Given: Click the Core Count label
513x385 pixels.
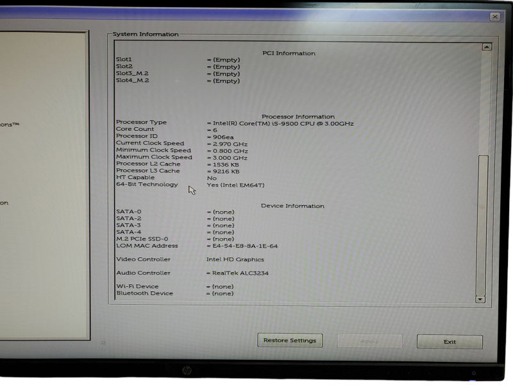Looking at the screenshot, I should pyautogui.click(x=135, y=129).
